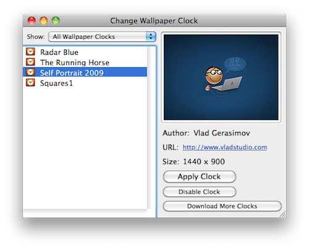Viewport: 309px width, 249px height.
Task: Close the window with the red button
Action: [32, 21]
